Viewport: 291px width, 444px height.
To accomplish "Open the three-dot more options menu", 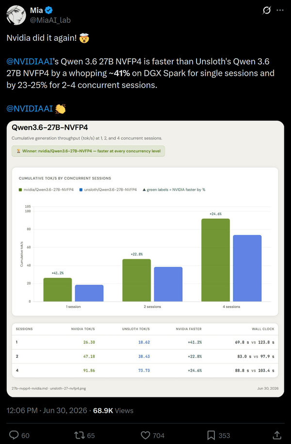I will click(x=280, y=10).
